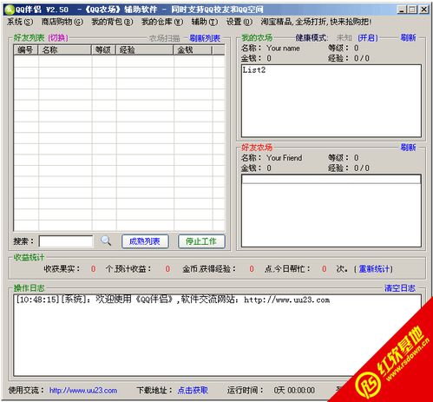Open the 系统(S) menu
Viewport: 433px width, 402px height.
(20, 22)
